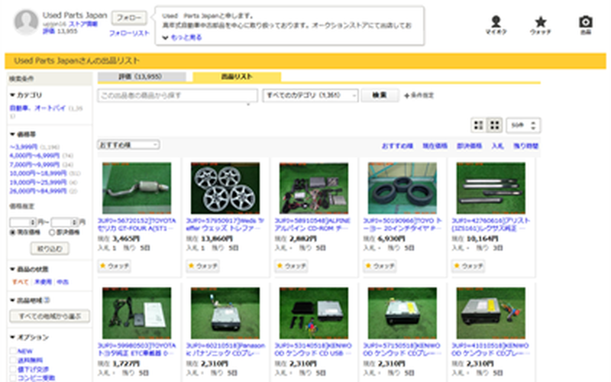
Task: Watch the Lexus item priced 10,164円
Action: (x=468, y=266)
